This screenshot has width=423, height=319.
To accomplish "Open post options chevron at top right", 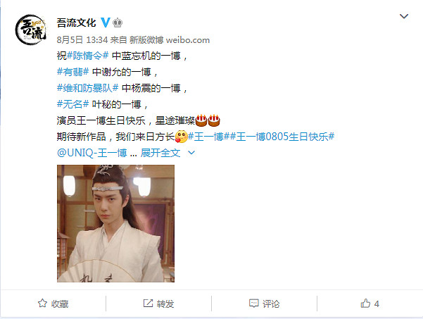I will [403, 16].
